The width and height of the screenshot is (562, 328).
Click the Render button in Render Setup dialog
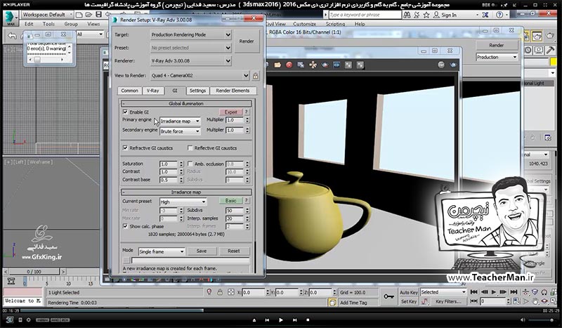pos(247,41)
